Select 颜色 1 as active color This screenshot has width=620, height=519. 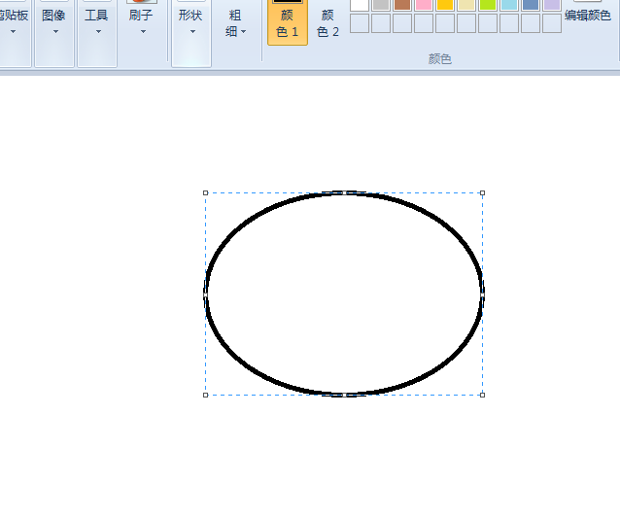point(288,21)
